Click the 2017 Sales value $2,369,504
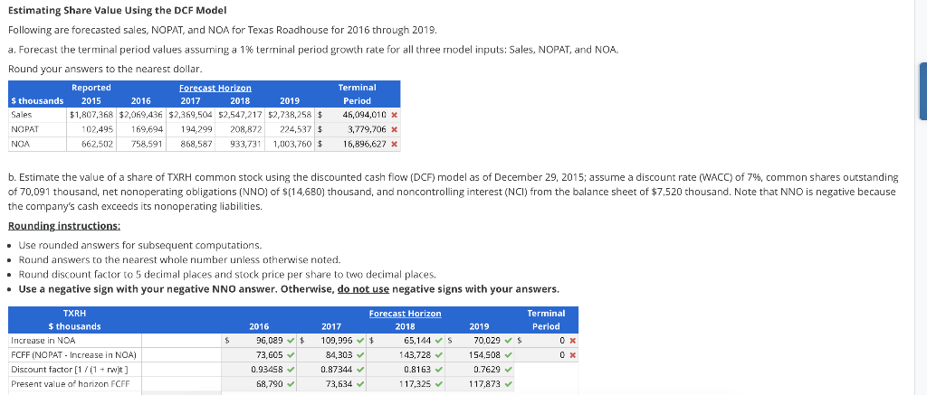 pyautogui.click(x=192, y=115)
